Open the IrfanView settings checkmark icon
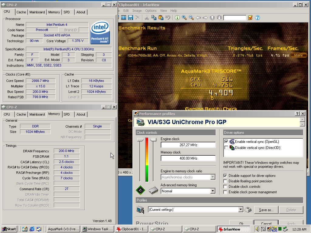 [250, 18]
